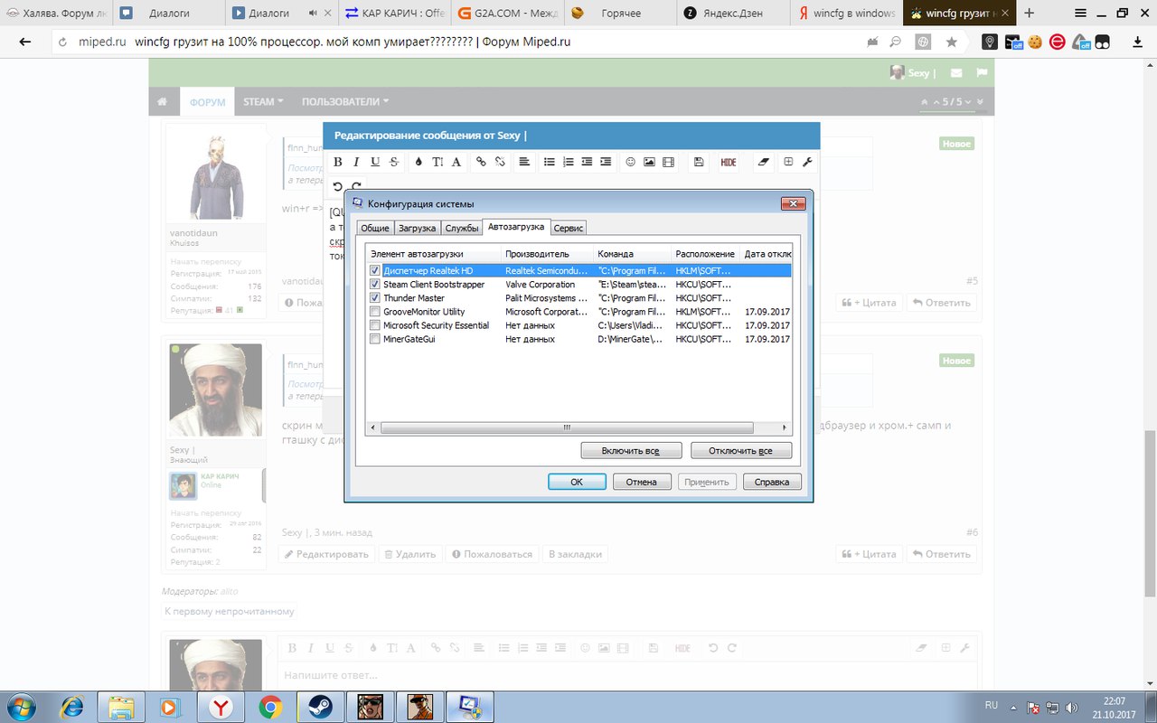
Task: Confirm dialog with OK button
Action: 577,482
